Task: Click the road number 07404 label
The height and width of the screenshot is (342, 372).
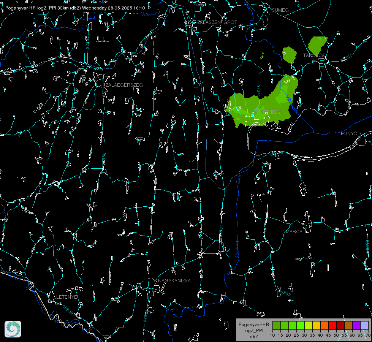Action: [87, 43]
